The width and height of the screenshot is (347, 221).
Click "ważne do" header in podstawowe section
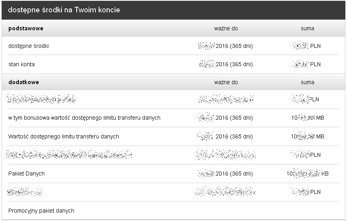226,29
